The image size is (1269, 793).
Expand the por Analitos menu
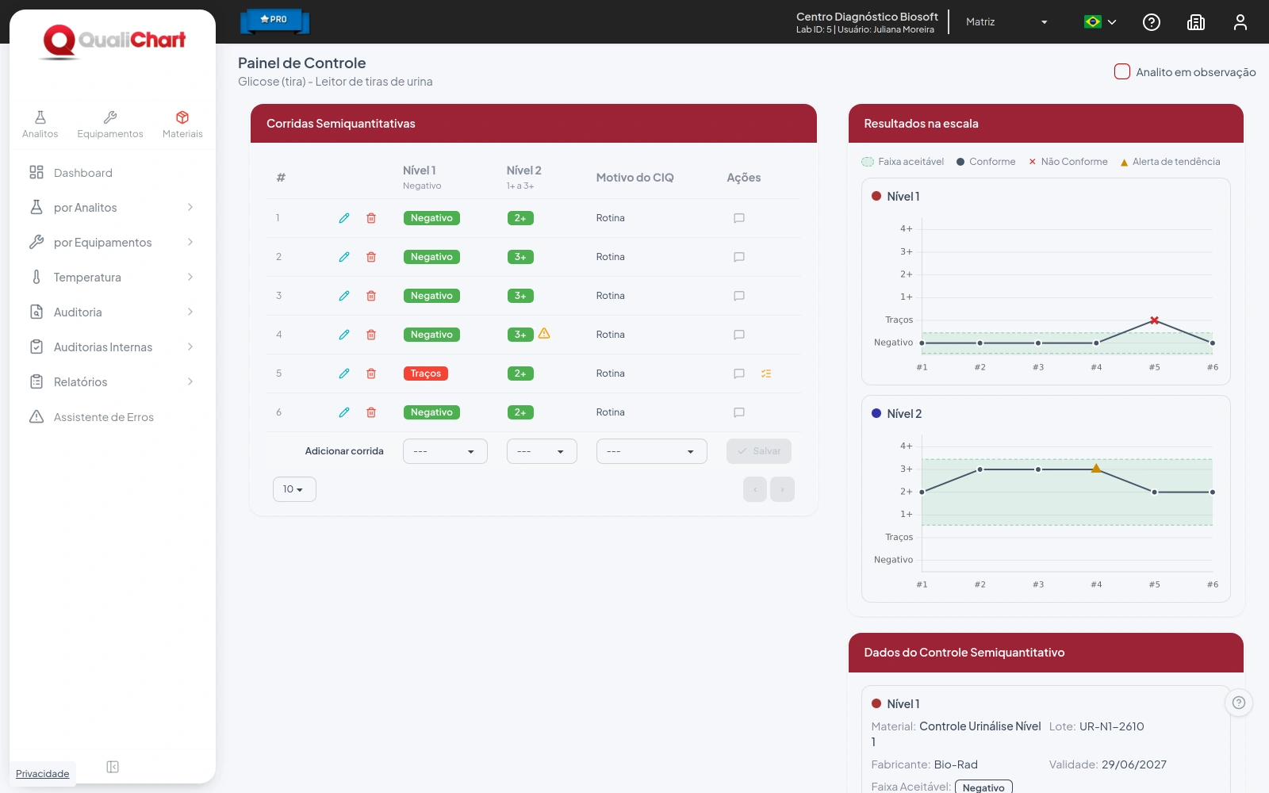(112, 208)
